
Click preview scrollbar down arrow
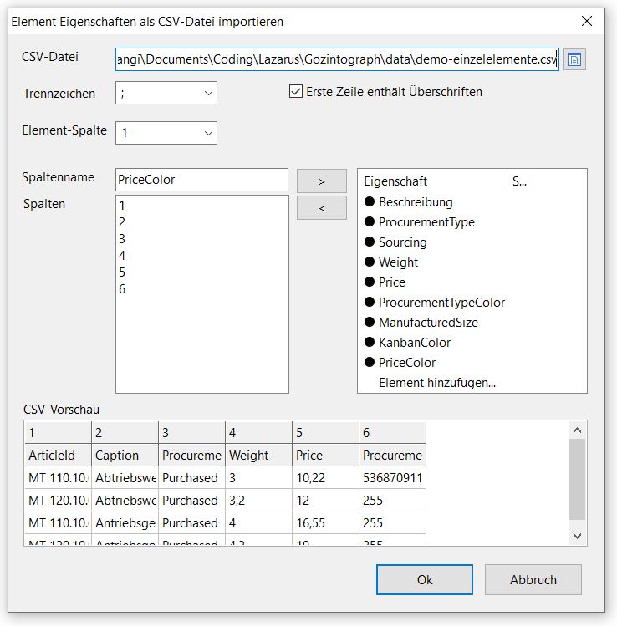(x=577, y=536)
